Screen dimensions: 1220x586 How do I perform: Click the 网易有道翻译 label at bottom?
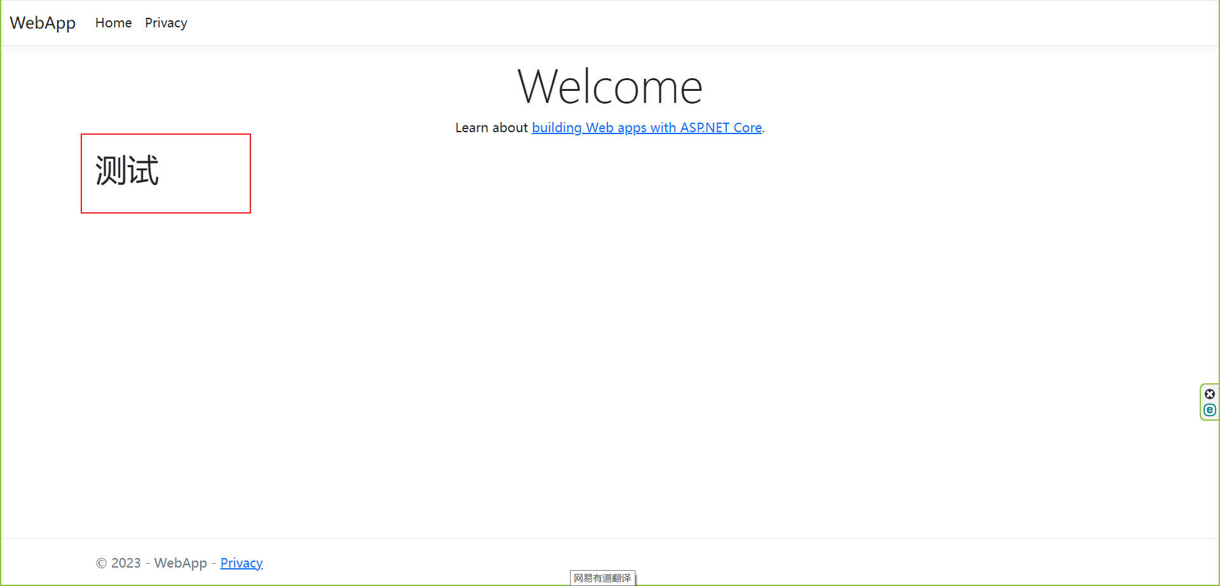tap(602, 578)
